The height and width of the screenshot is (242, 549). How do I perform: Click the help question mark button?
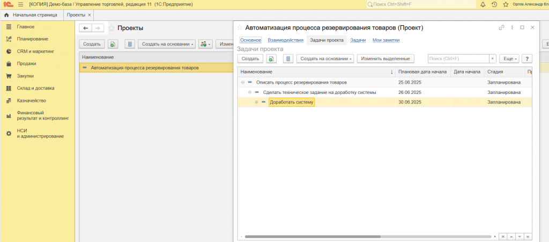click(x=526, y=58)
